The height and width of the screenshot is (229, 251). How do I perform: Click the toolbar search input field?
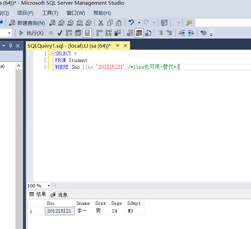point(223,23)
